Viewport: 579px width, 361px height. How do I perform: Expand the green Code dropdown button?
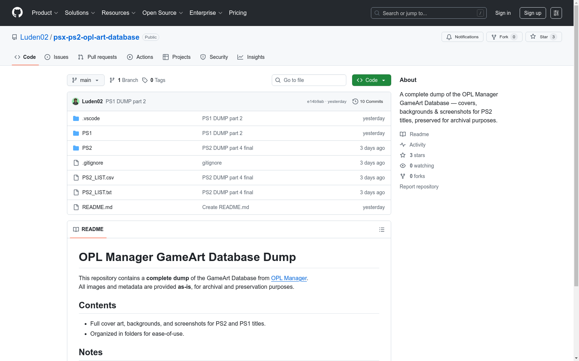372,80
